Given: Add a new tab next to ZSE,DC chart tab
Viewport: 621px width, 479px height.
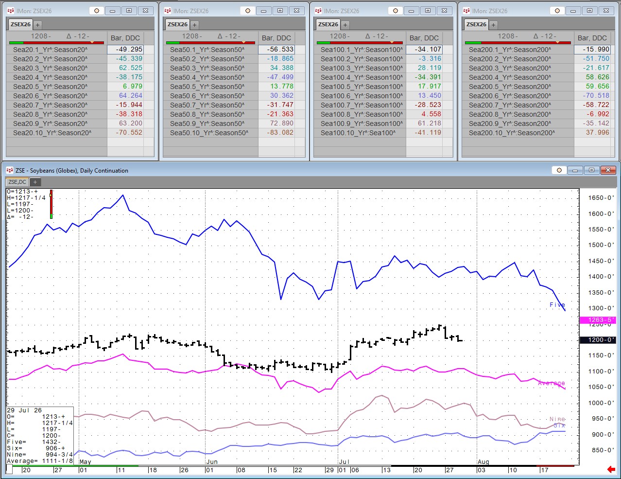Looking at the screenshot, I should coord(35,182).
